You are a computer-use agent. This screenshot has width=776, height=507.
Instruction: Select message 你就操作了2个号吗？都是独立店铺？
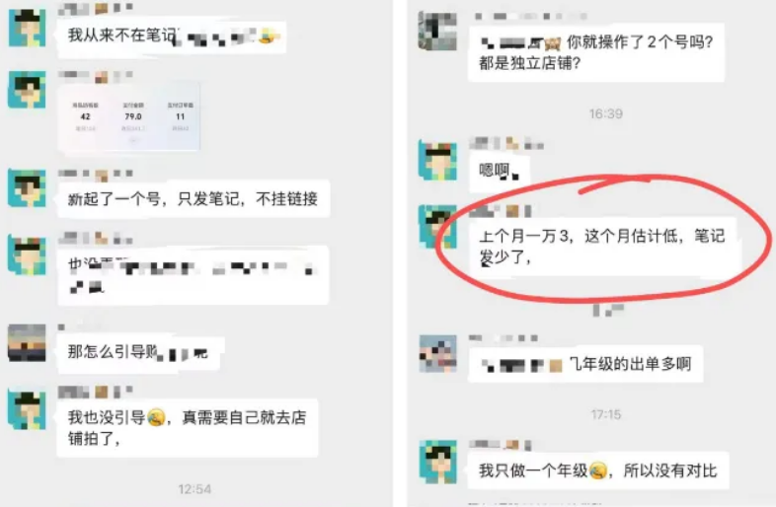pyautogui.click(x=596, y=52)
